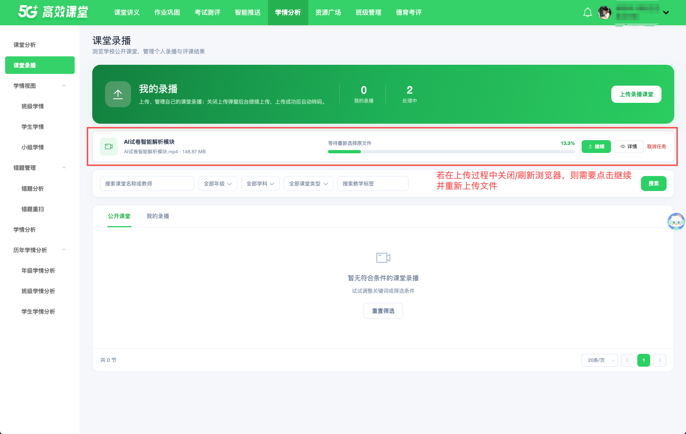The image size is (686, 434).
Task: Open the 全部年级 dropdown
Action: pyautogui.click(x=218, y=183)
